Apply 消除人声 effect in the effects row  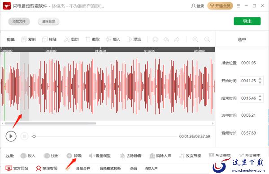coord(160,156)
